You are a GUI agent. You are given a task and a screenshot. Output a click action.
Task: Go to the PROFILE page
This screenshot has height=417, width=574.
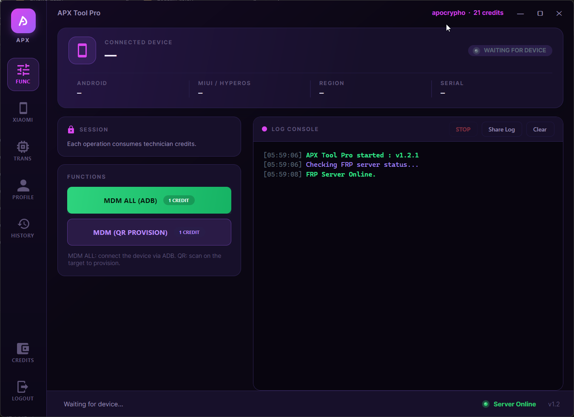23,190
